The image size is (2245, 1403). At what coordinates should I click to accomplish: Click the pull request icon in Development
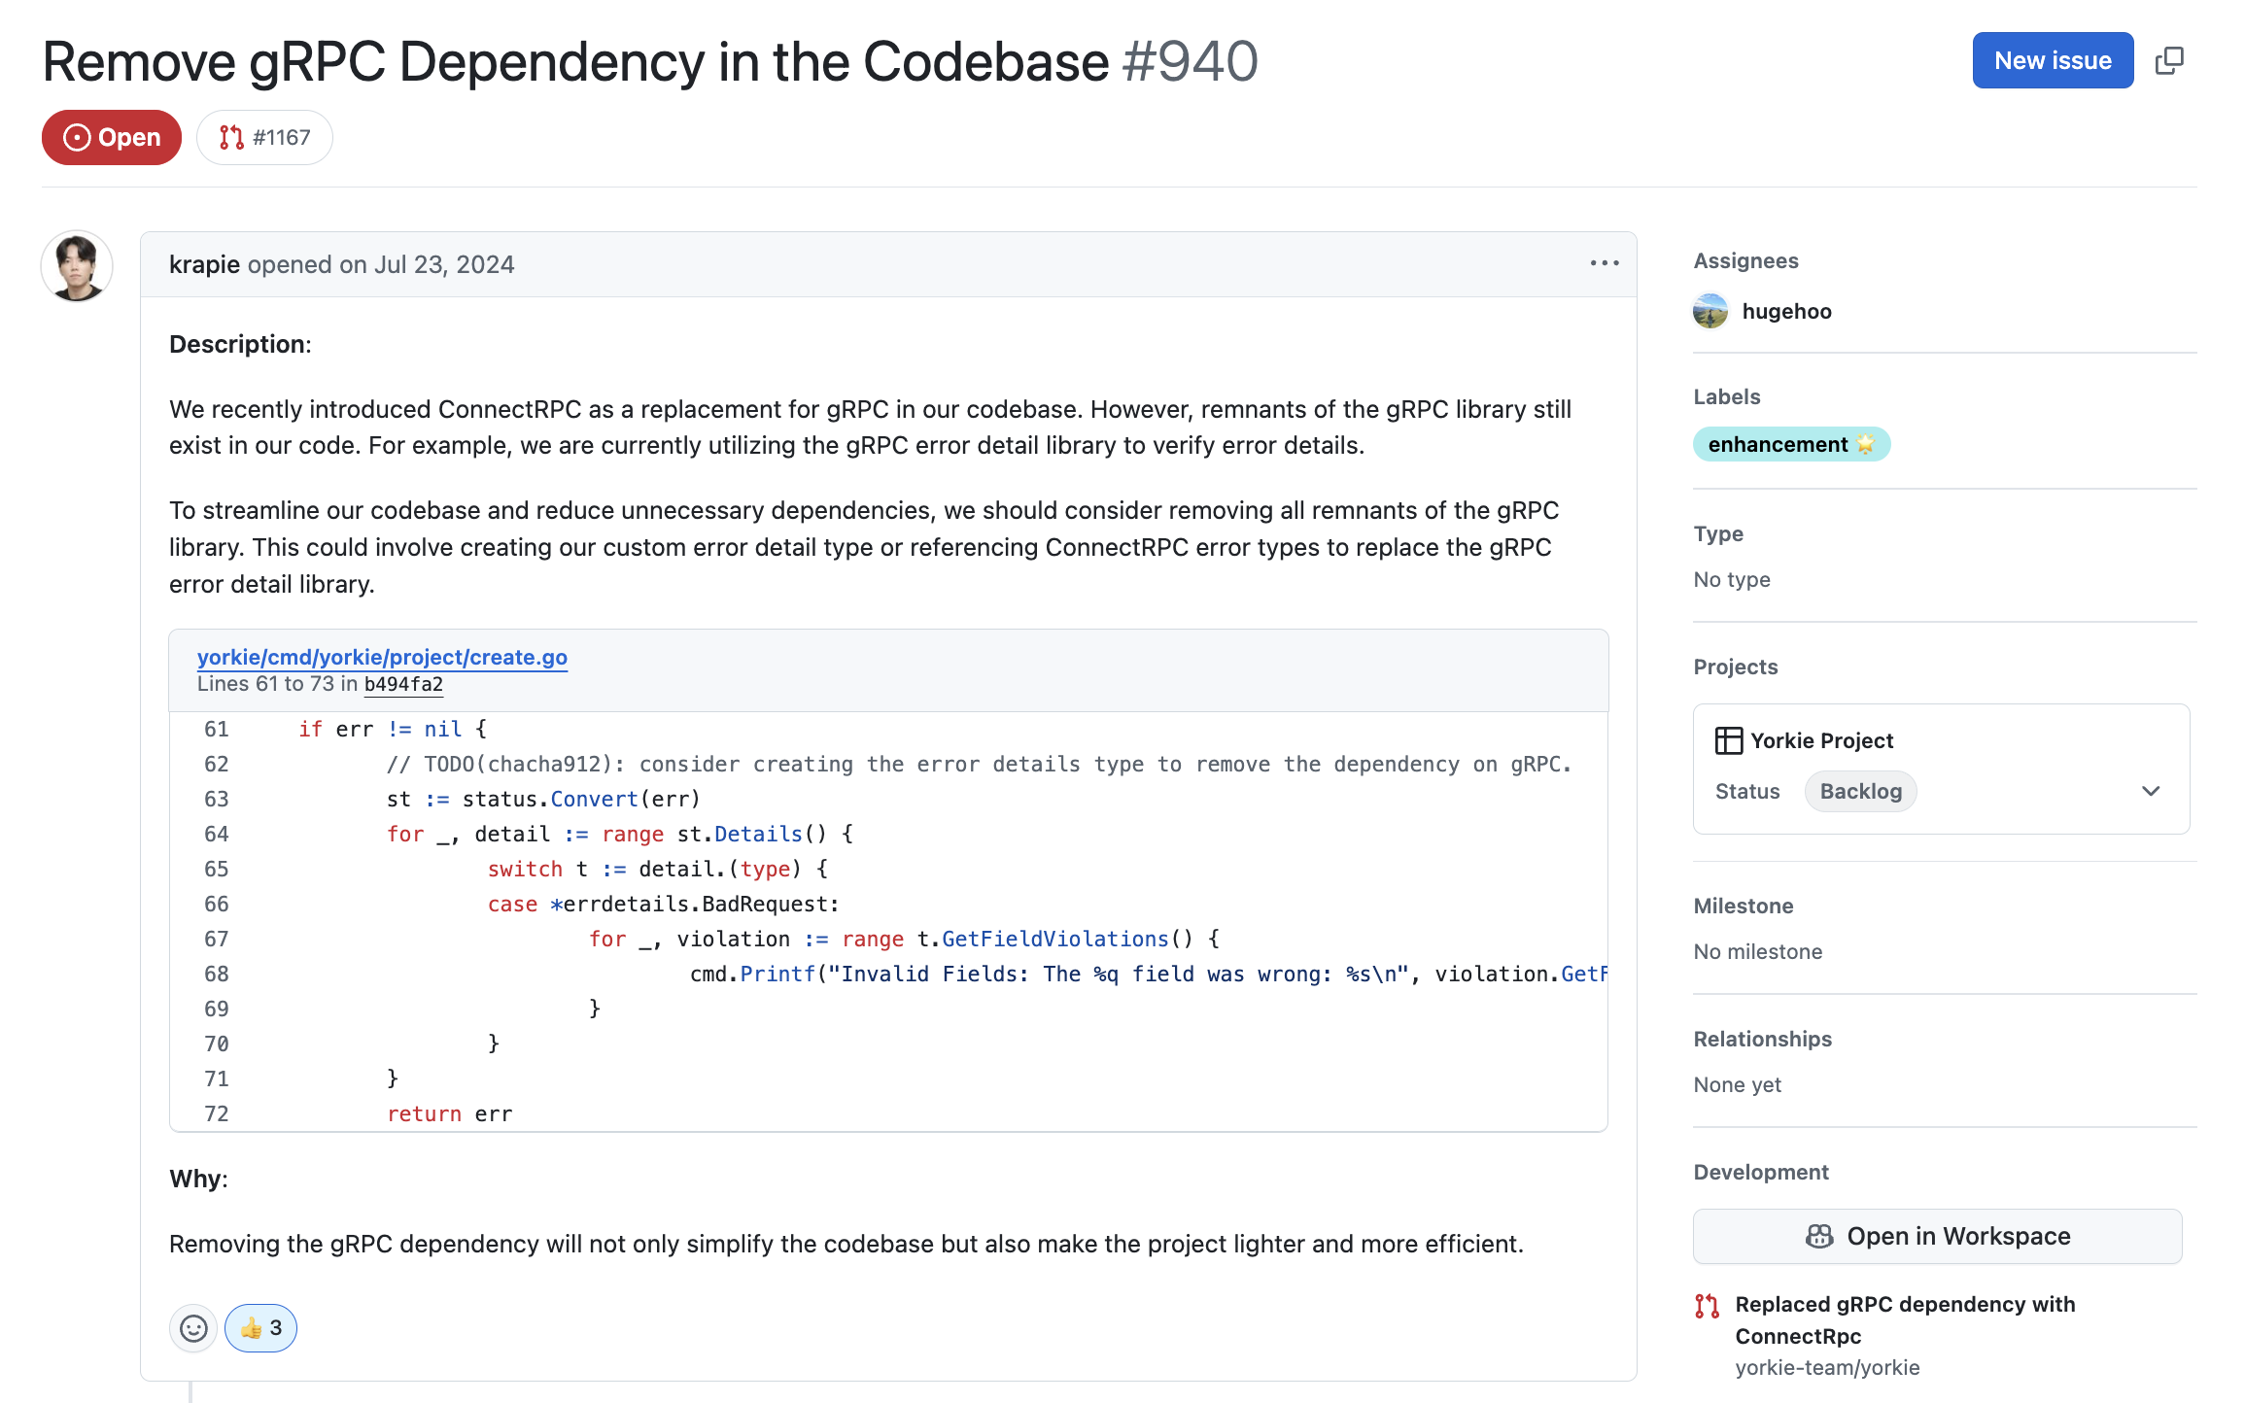coord(1707,1306)
